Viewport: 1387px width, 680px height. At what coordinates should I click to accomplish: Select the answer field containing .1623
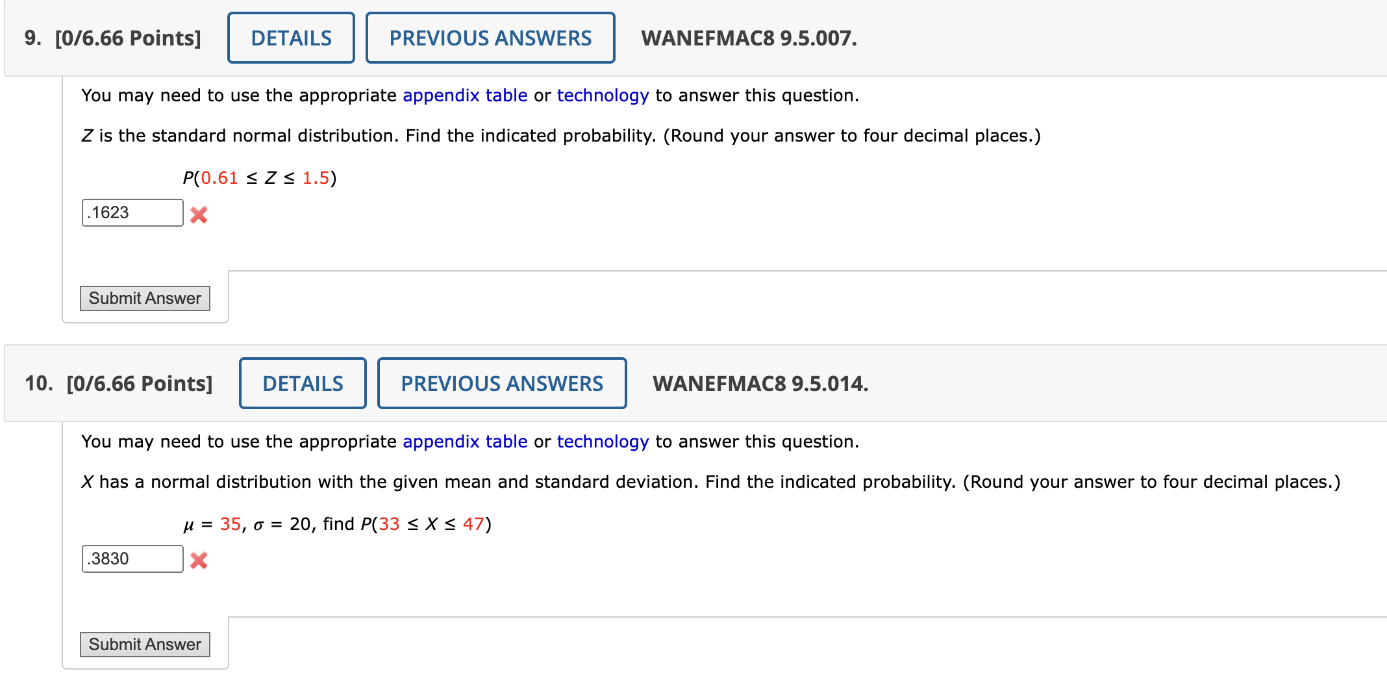tap(132, 212)
